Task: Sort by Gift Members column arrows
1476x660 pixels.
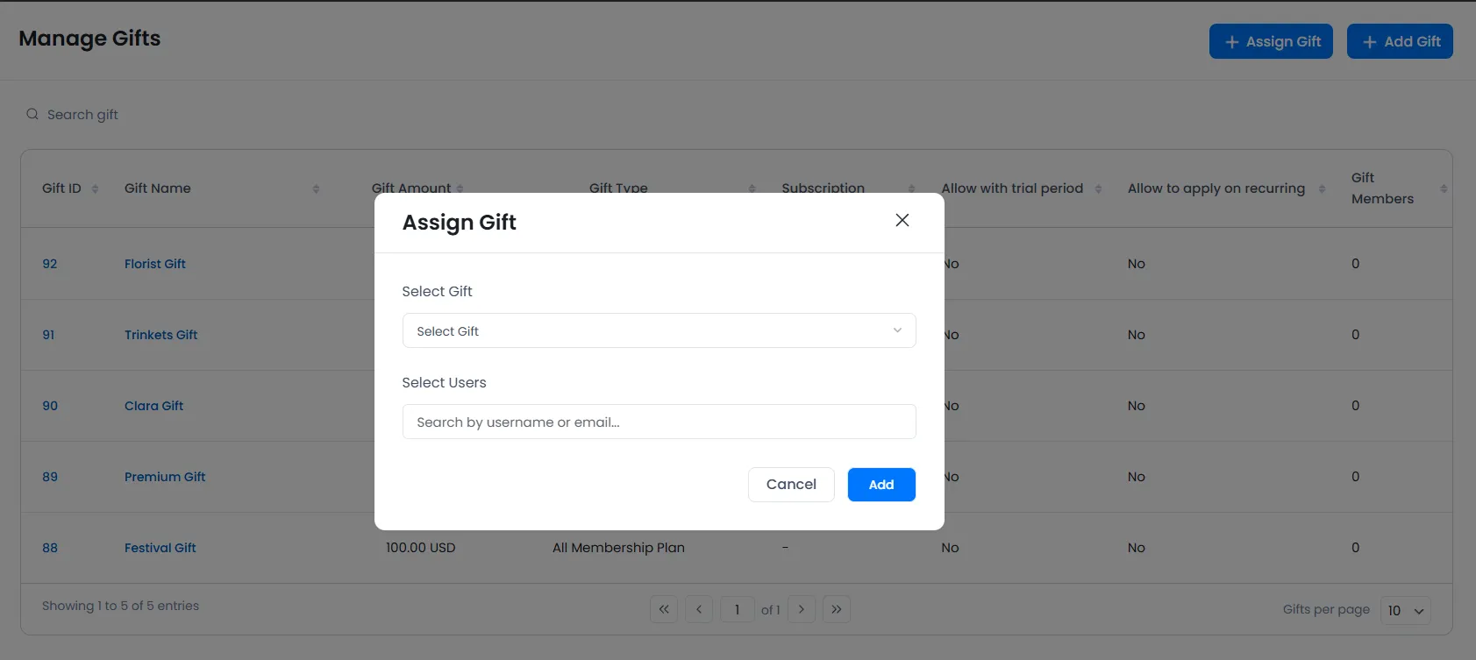Action: coord(1444,188)
